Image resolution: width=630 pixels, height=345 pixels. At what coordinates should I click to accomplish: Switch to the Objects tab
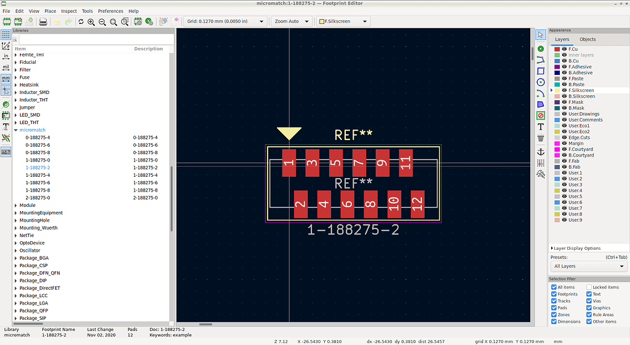[588, 39]
